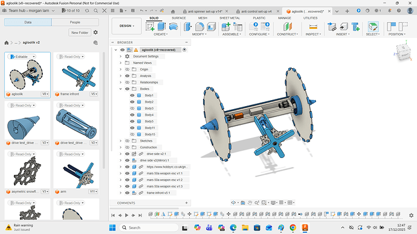
Task: Click the refresh icon in team bar
Action: 87,11
